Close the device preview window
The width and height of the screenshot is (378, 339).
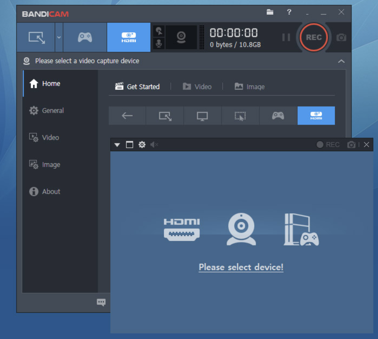366,145
